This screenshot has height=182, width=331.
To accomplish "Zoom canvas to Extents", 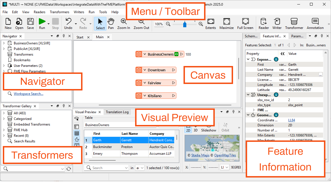I will pyautogui.click(x=210, y=24).
